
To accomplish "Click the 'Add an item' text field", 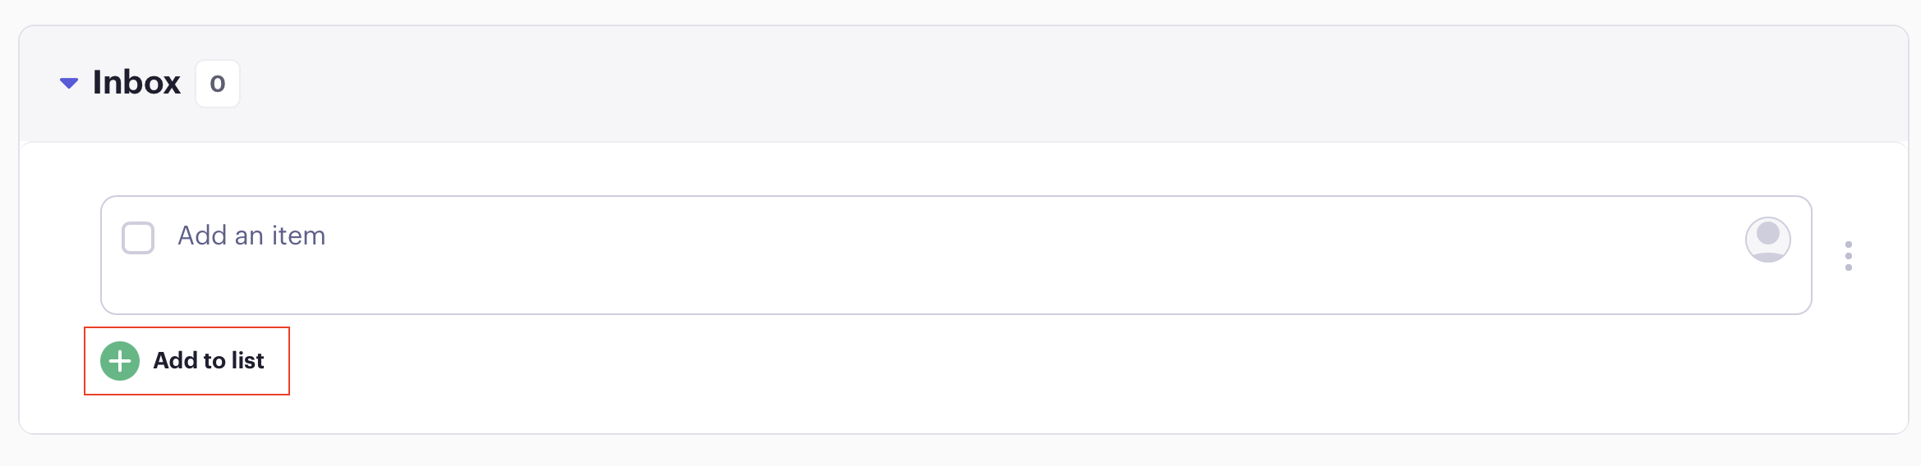I will click(251, 236).
